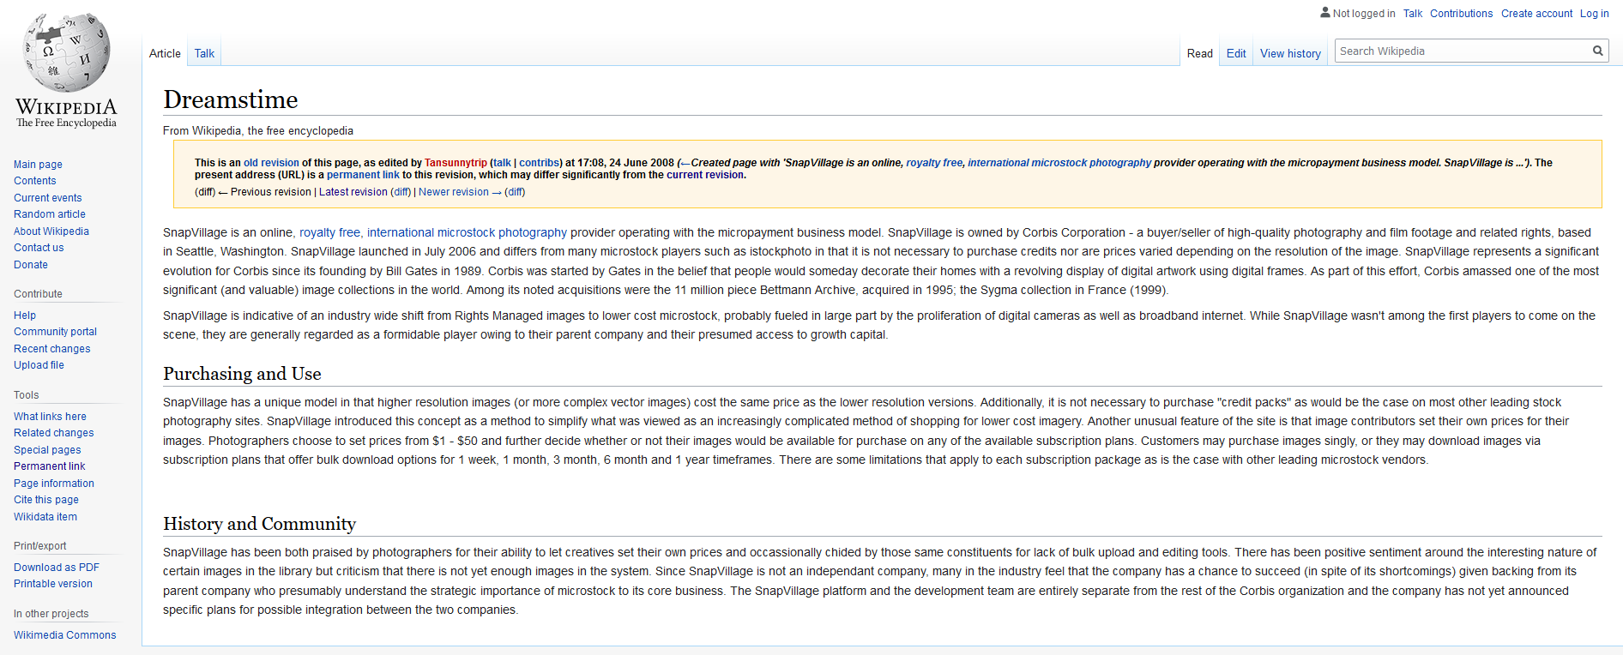The width and height of the screenshot is (1623, 655).
Task: Open the Printable version
Action: point(52,584)
